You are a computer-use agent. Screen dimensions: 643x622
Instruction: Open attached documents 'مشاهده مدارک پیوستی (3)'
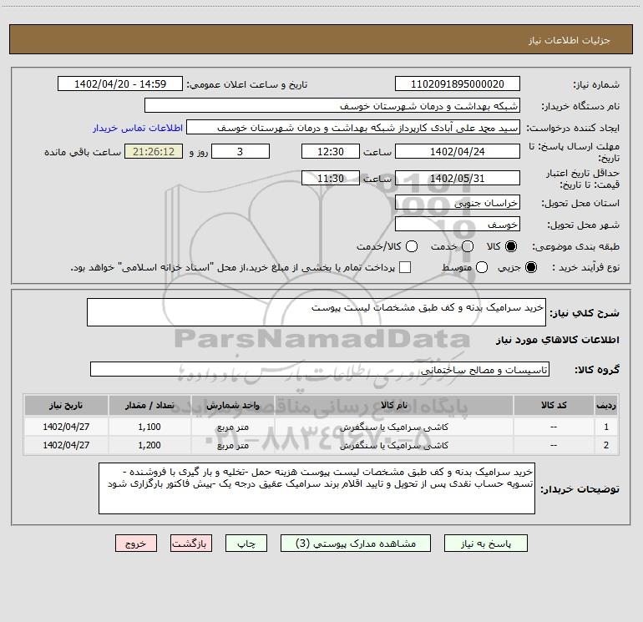356,544
